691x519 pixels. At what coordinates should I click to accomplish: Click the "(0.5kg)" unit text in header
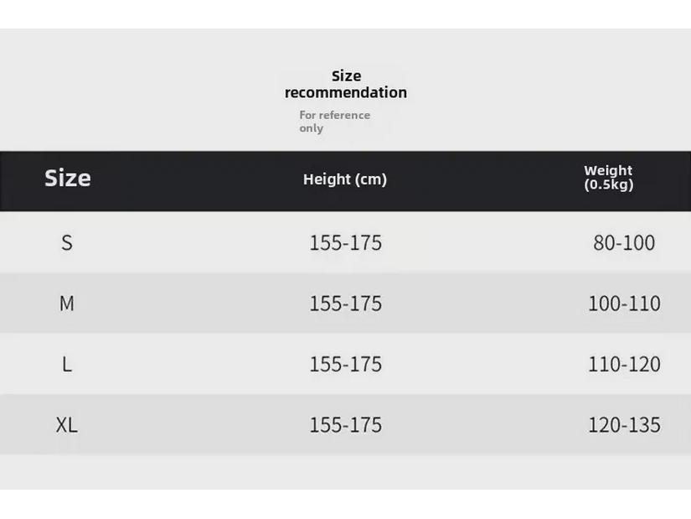click(609, 184)
